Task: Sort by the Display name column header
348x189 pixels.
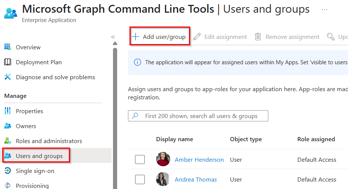Action: click(174, 139)
